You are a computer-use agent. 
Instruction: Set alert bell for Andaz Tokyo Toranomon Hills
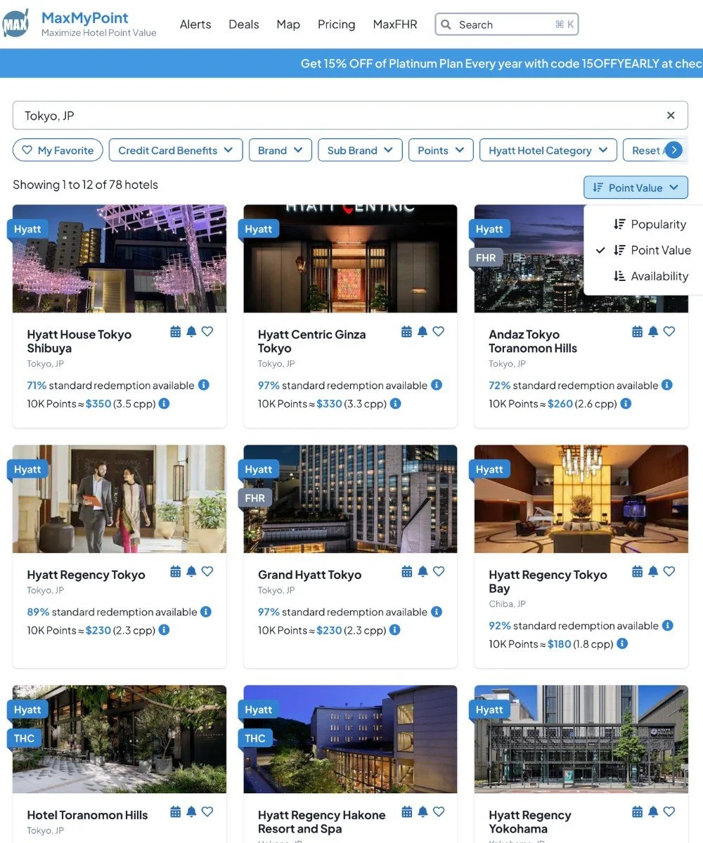point(653,332)
